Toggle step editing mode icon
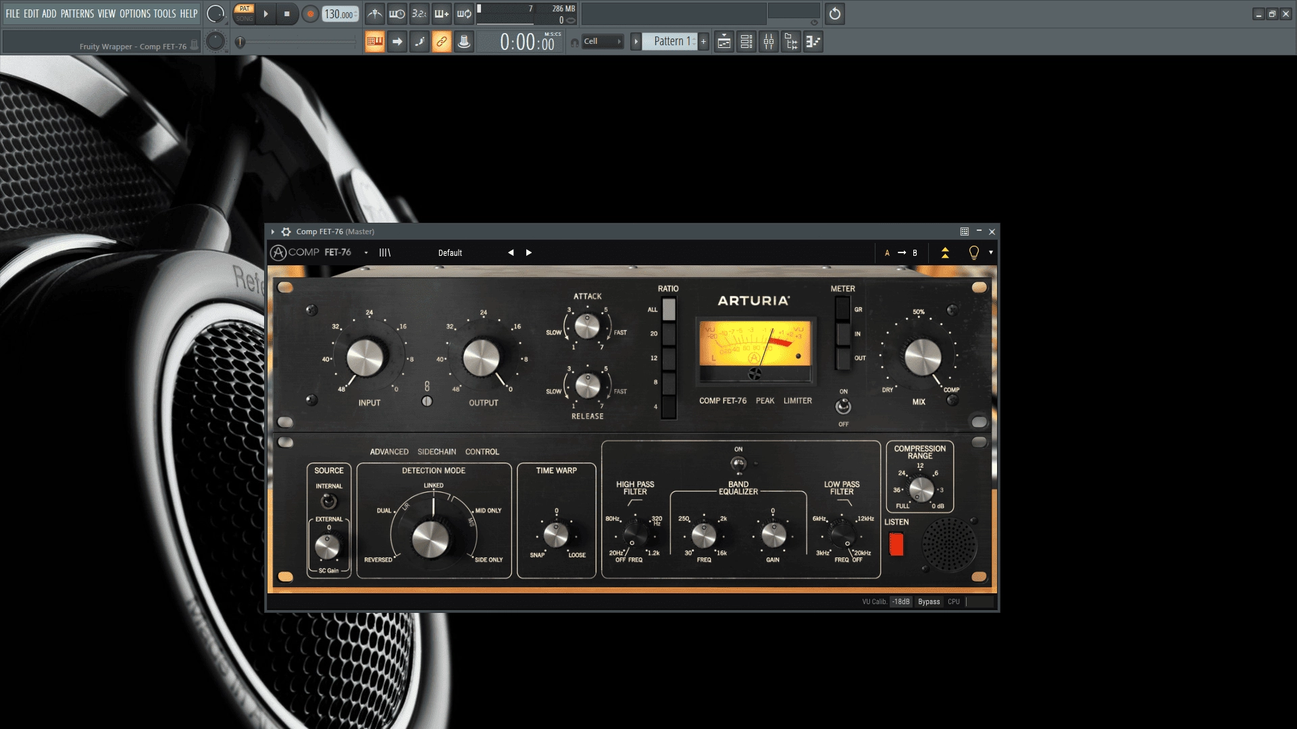This screenshot has width=1297, height=729. point(419,42)
